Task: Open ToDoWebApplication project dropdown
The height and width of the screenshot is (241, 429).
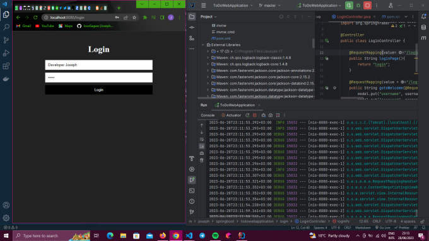Action: point(233,6)
